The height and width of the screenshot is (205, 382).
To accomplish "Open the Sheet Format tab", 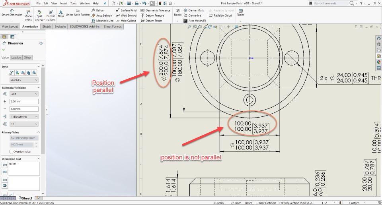I will 113,27.
